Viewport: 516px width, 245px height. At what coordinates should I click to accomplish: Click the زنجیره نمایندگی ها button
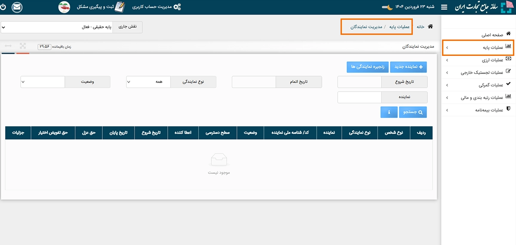pos(368,67)
